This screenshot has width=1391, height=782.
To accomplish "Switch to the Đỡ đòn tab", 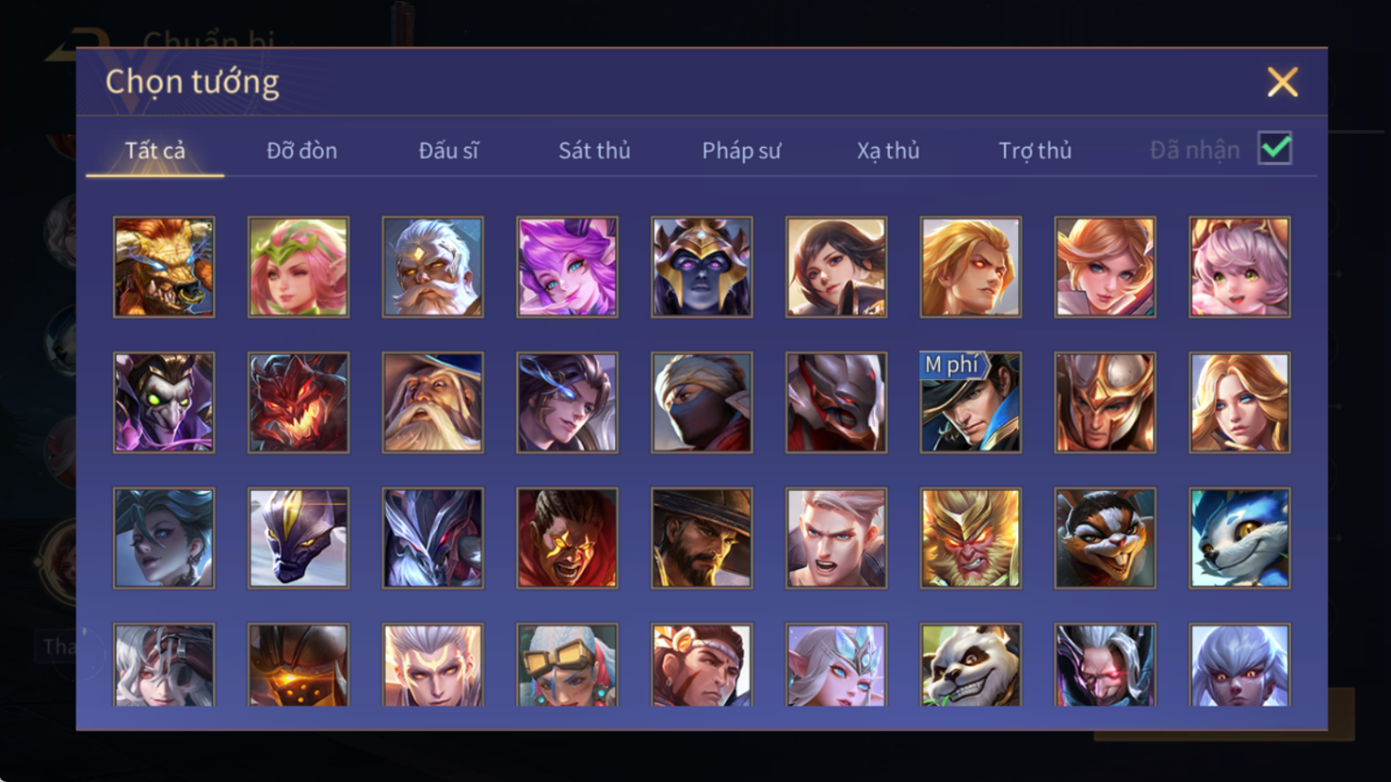I will (x=301, y=151).
